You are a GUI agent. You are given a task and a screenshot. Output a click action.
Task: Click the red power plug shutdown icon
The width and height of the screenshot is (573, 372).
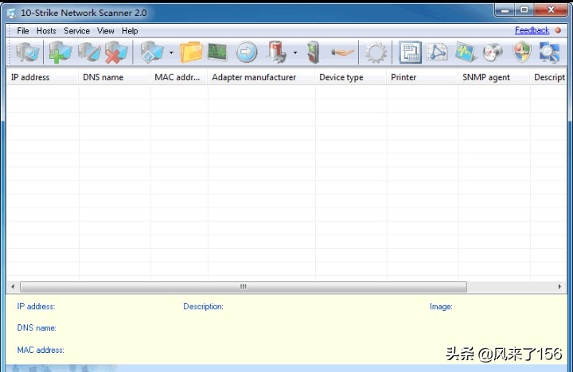point(277,52)
